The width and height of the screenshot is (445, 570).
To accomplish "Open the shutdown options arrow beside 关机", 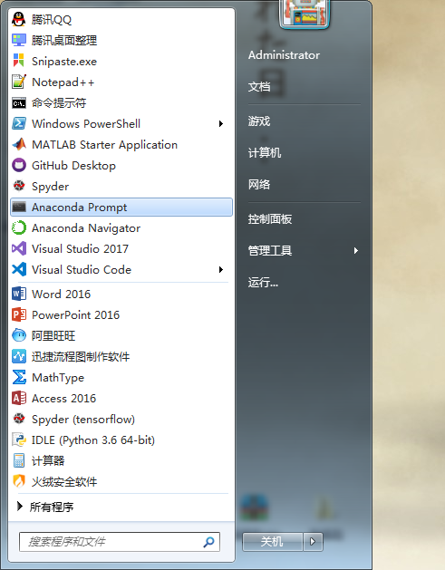I will 313,542.
